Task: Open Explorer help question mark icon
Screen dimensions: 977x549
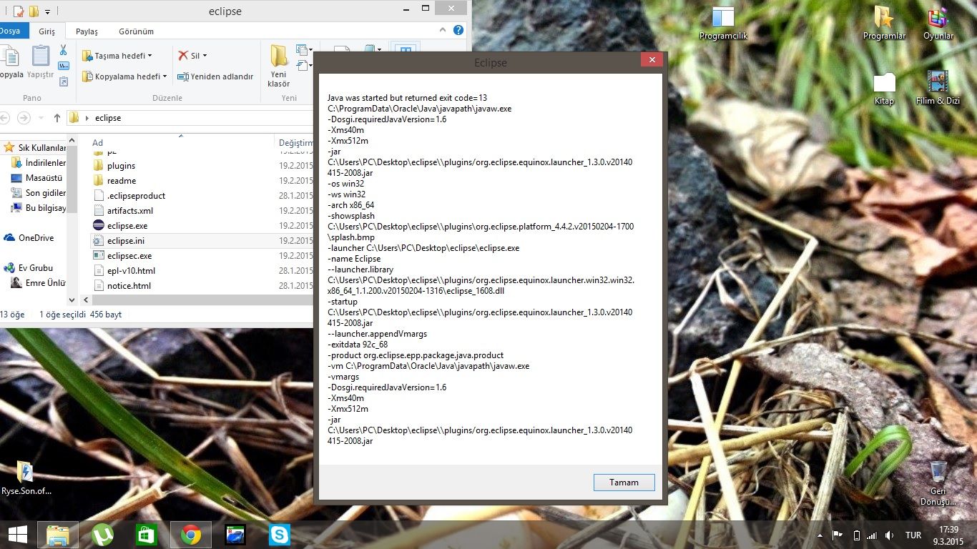Action: pos(458,31)
